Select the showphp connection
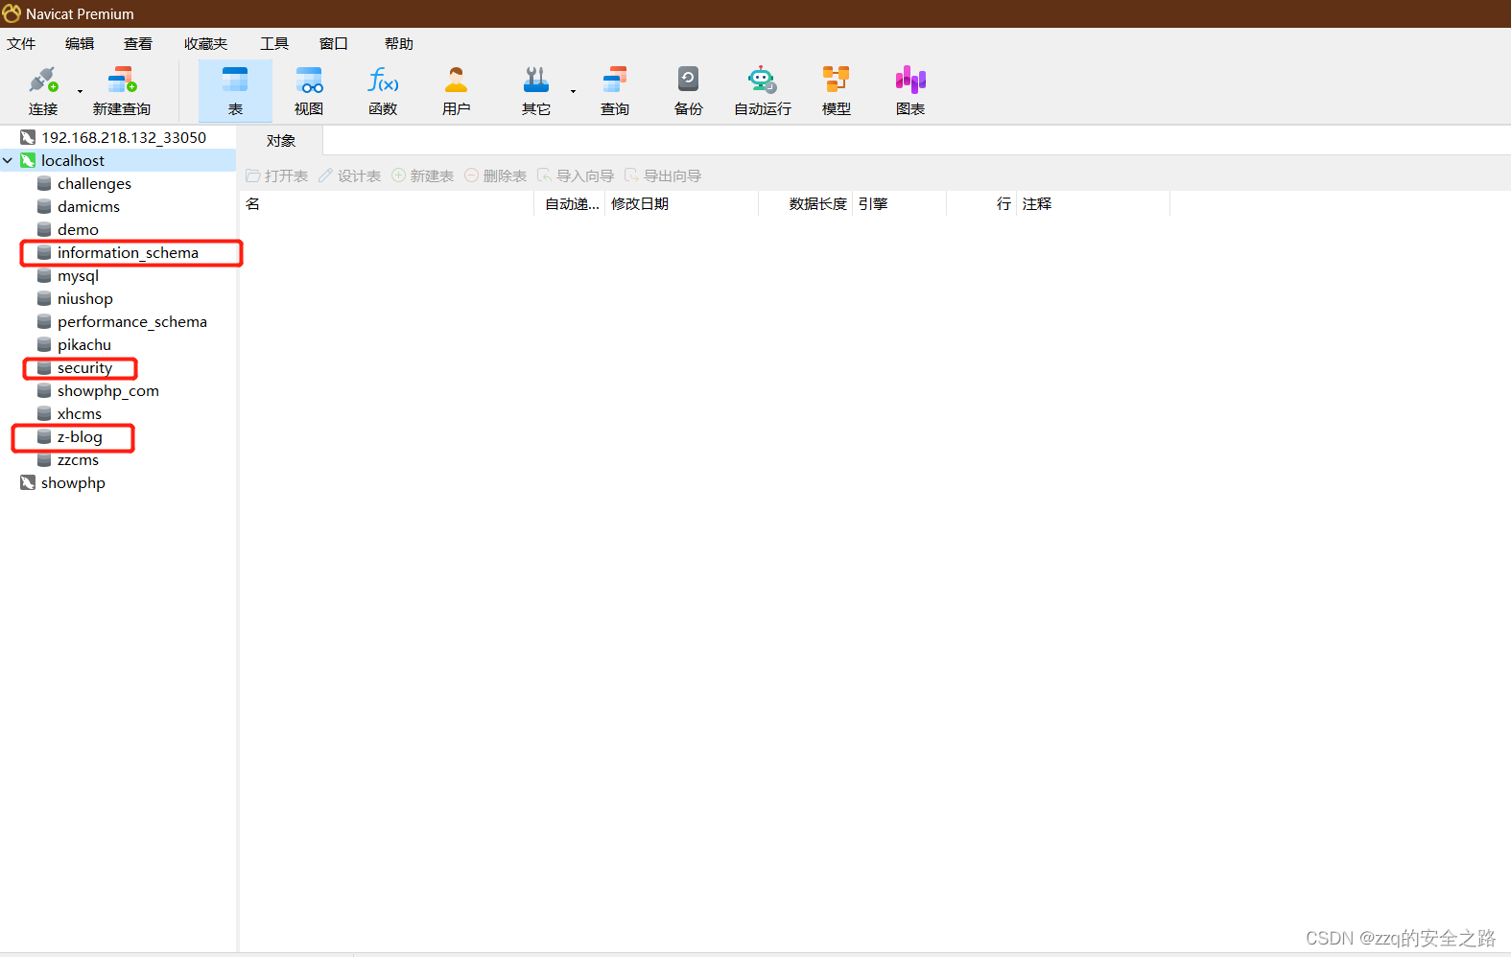Image resolution: width=1511 pixels, height=957 pixels. tap(73, 482)
